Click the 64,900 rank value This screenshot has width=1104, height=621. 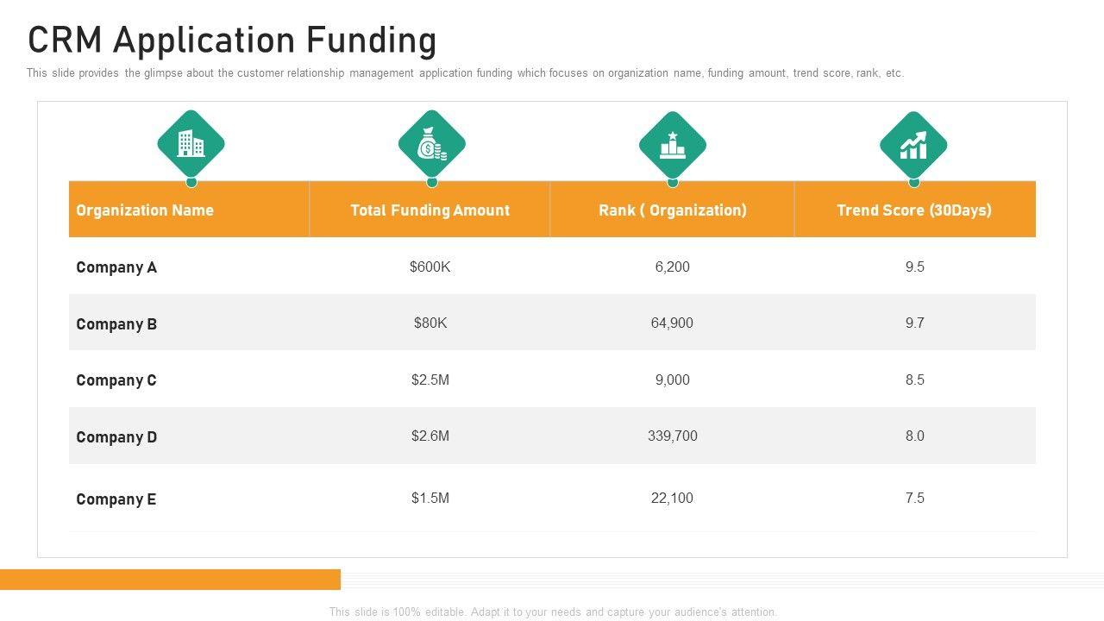(672, 323)
